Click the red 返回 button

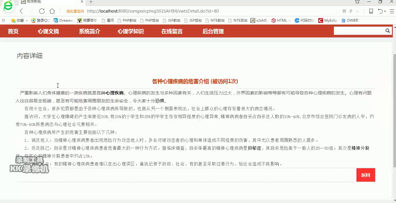366,175
